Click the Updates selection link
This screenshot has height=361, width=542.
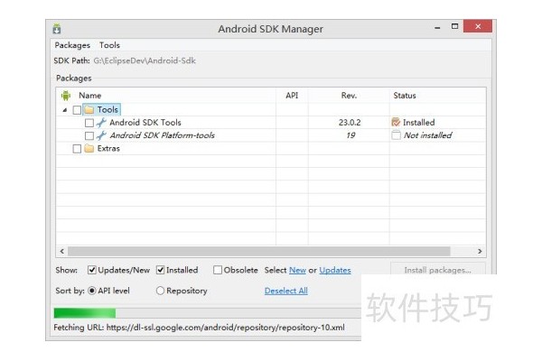pyautogui.click(x=335, y=270)
